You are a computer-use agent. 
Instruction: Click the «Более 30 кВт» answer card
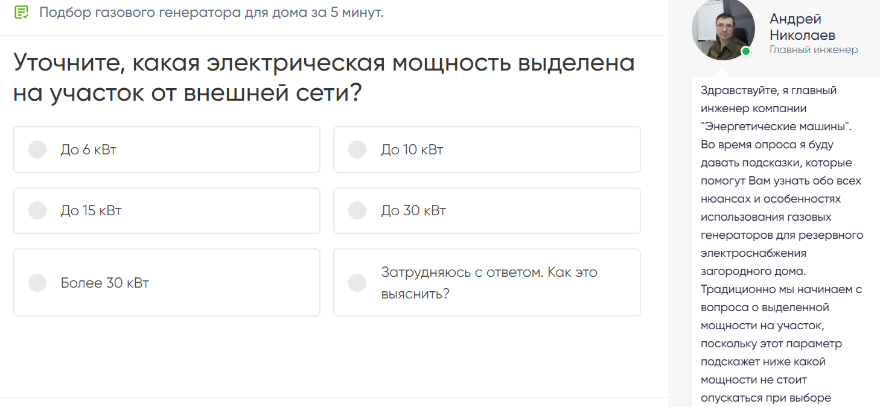click(x=166, y=282)
